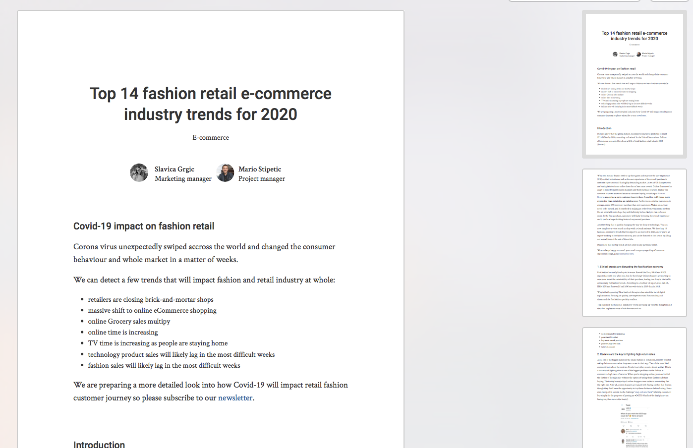
Task: Jump to the second page thumbnail
Action: [634, 243]
